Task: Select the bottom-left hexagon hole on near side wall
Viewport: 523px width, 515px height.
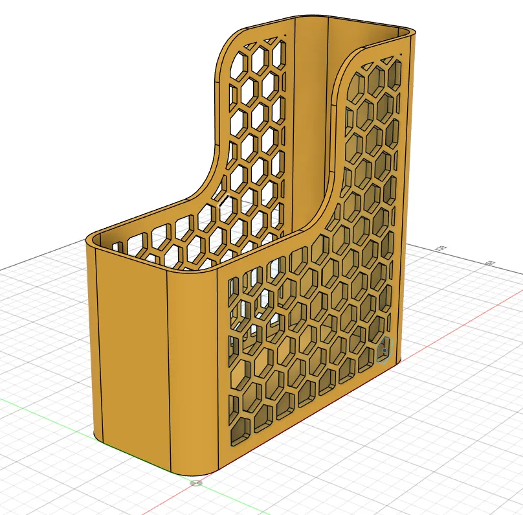Action: coord(241,431)
